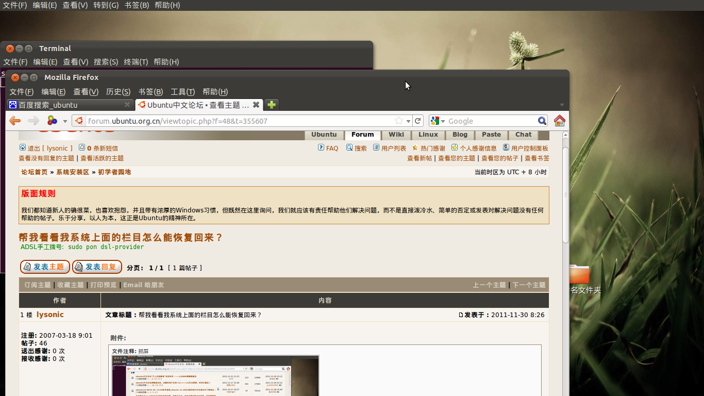This screenshot has height=396, width=704.
Task: Click the Ubuntu nav tab
Action: pyautogui.click(x=324, y=135)
